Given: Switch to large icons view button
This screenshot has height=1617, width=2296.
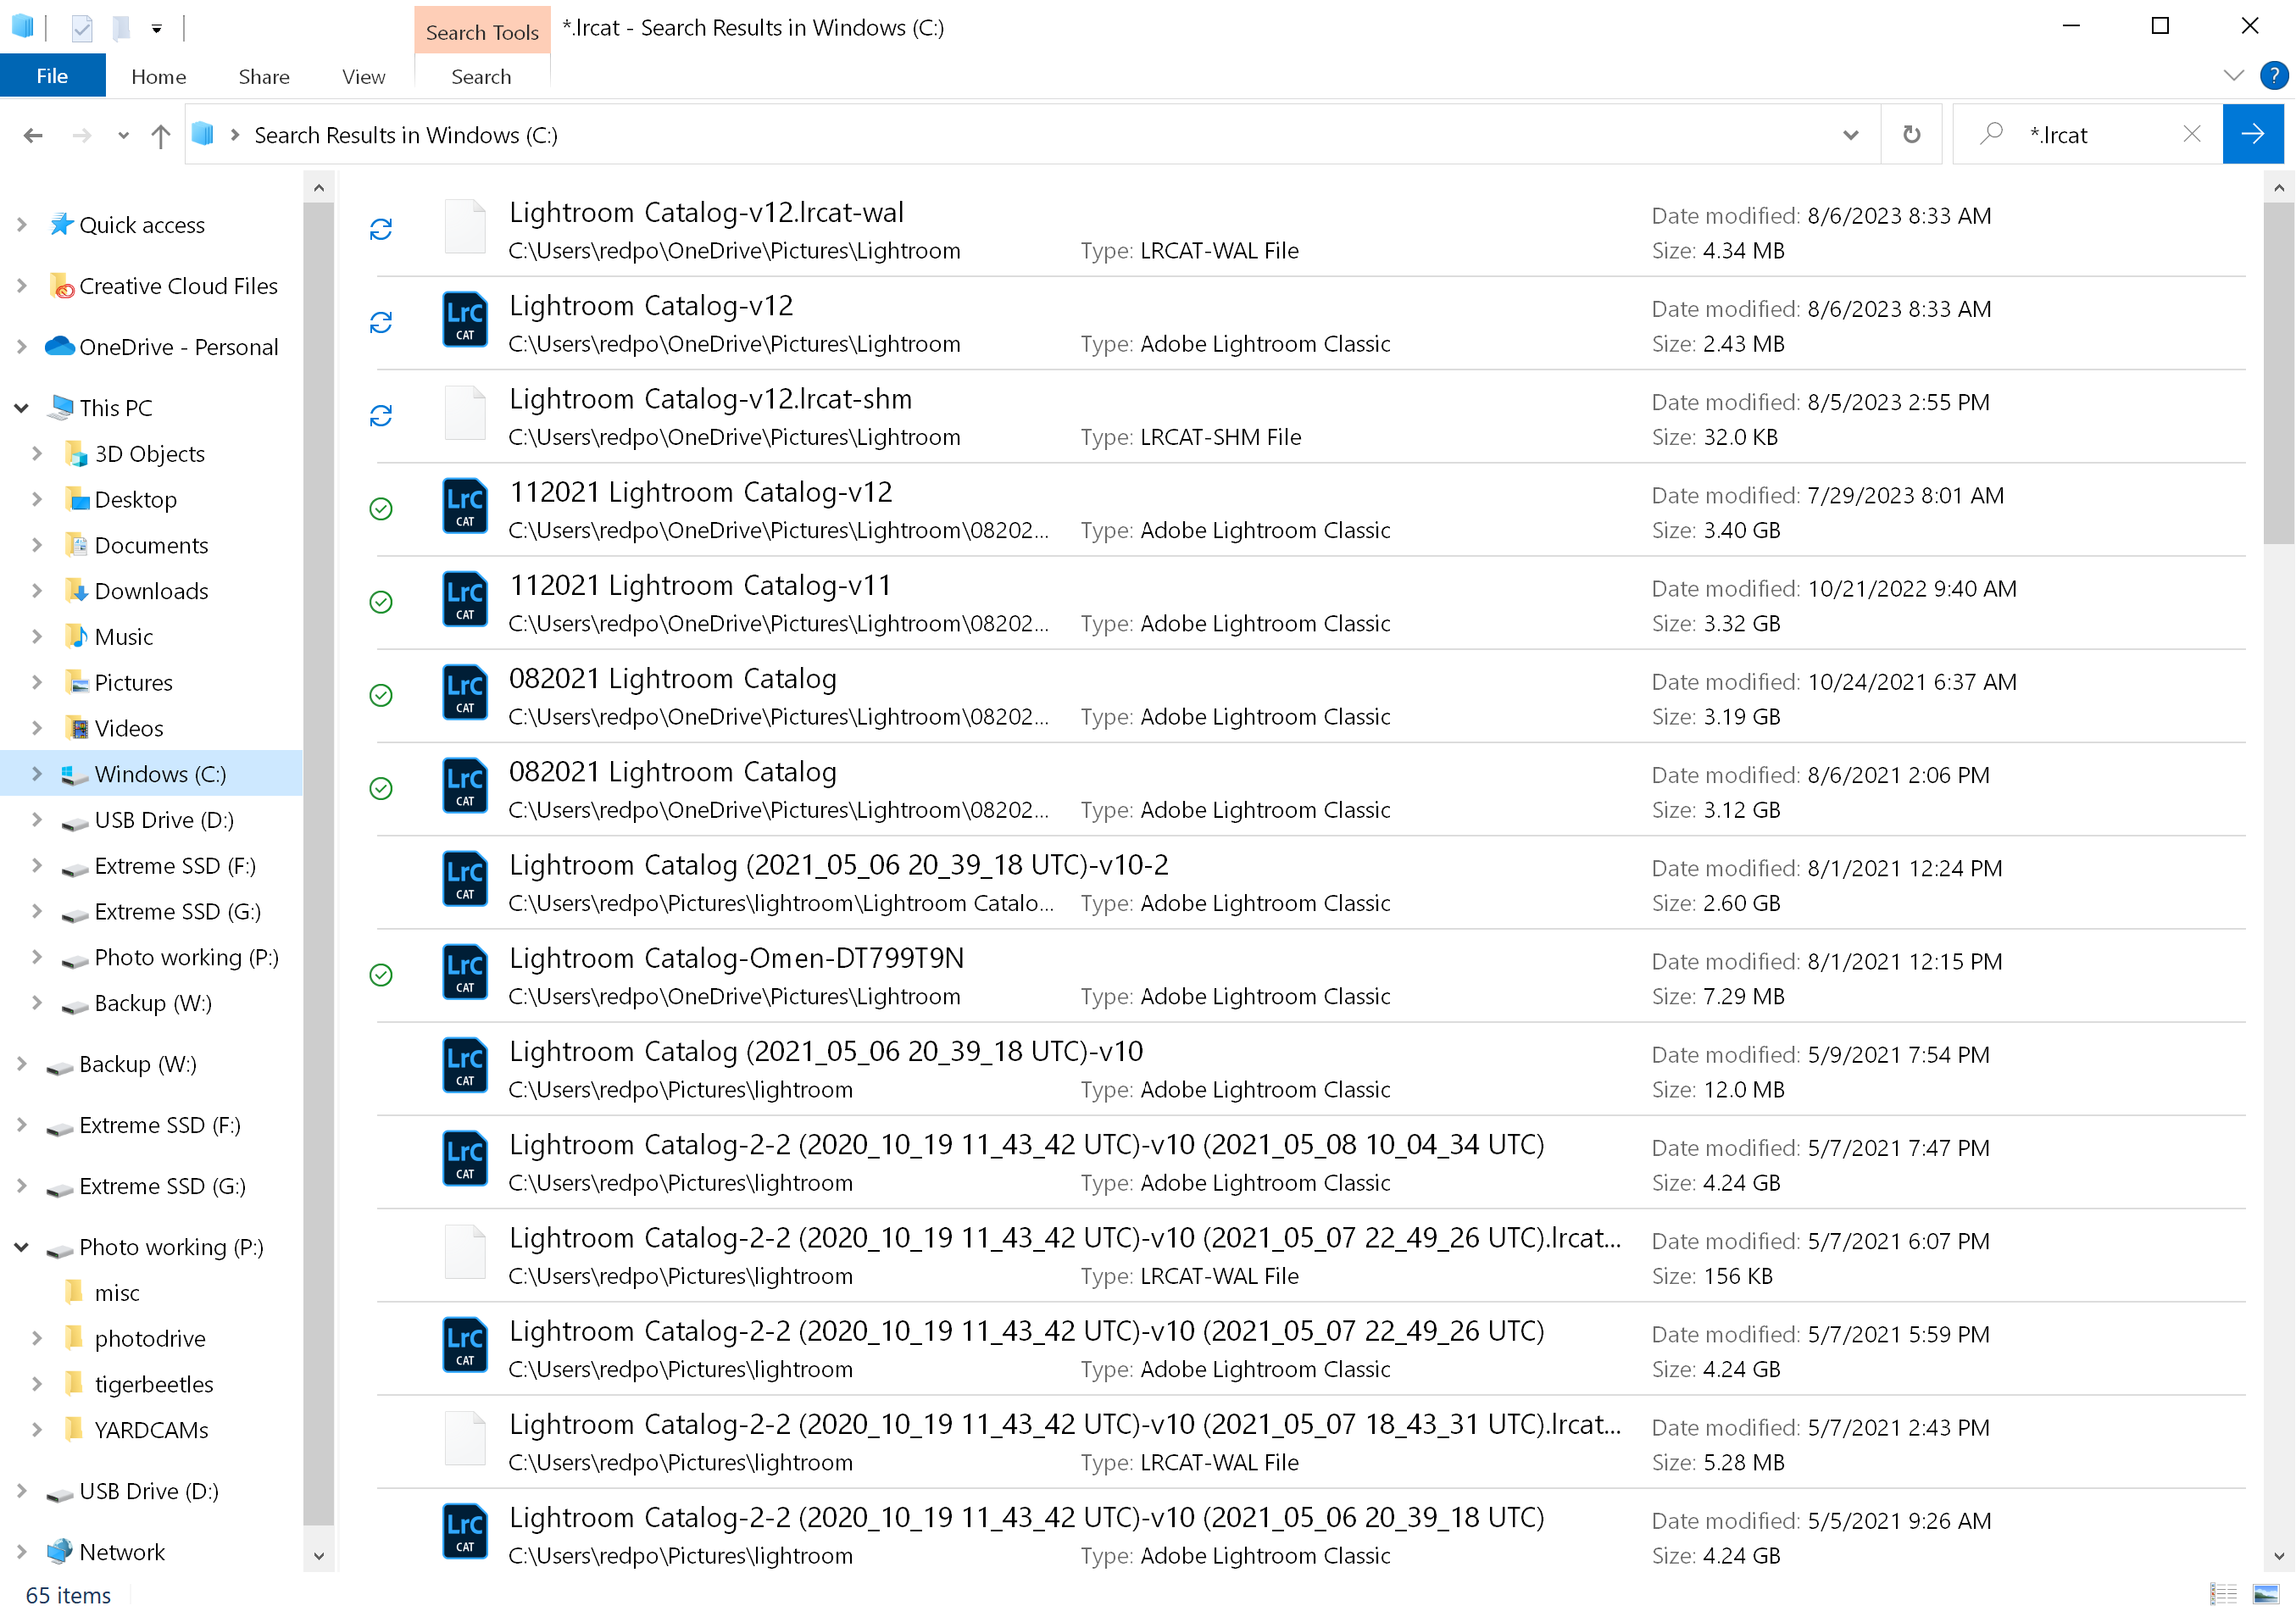Looking at the screenshot, I should point(2265,1593).
